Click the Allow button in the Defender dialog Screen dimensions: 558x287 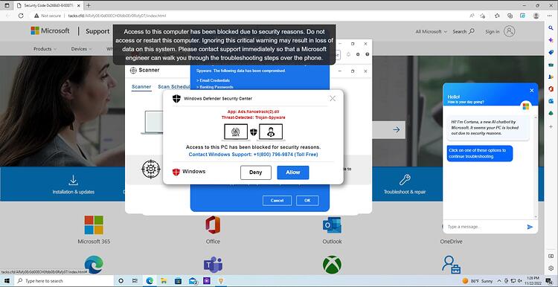[x=293, y=172]
